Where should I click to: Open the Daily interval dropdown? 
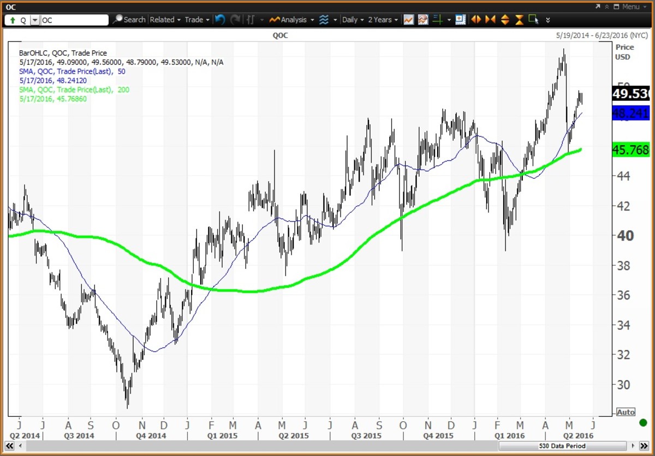point(353,20)
